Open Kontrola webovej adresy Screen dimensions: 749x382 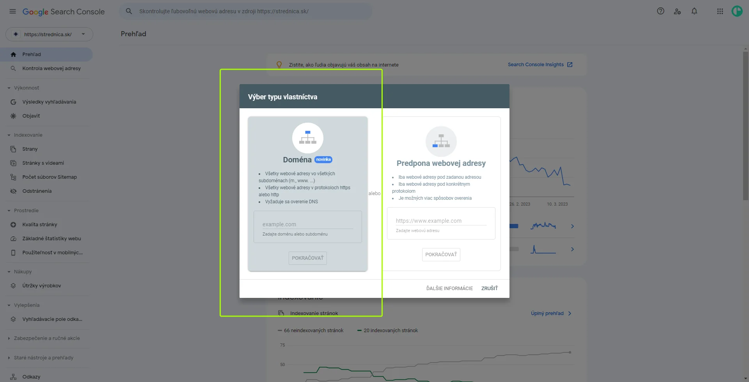[46, 69]
